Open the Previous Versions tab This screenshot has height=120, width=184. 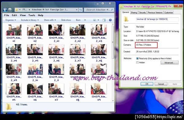(155, 13)
